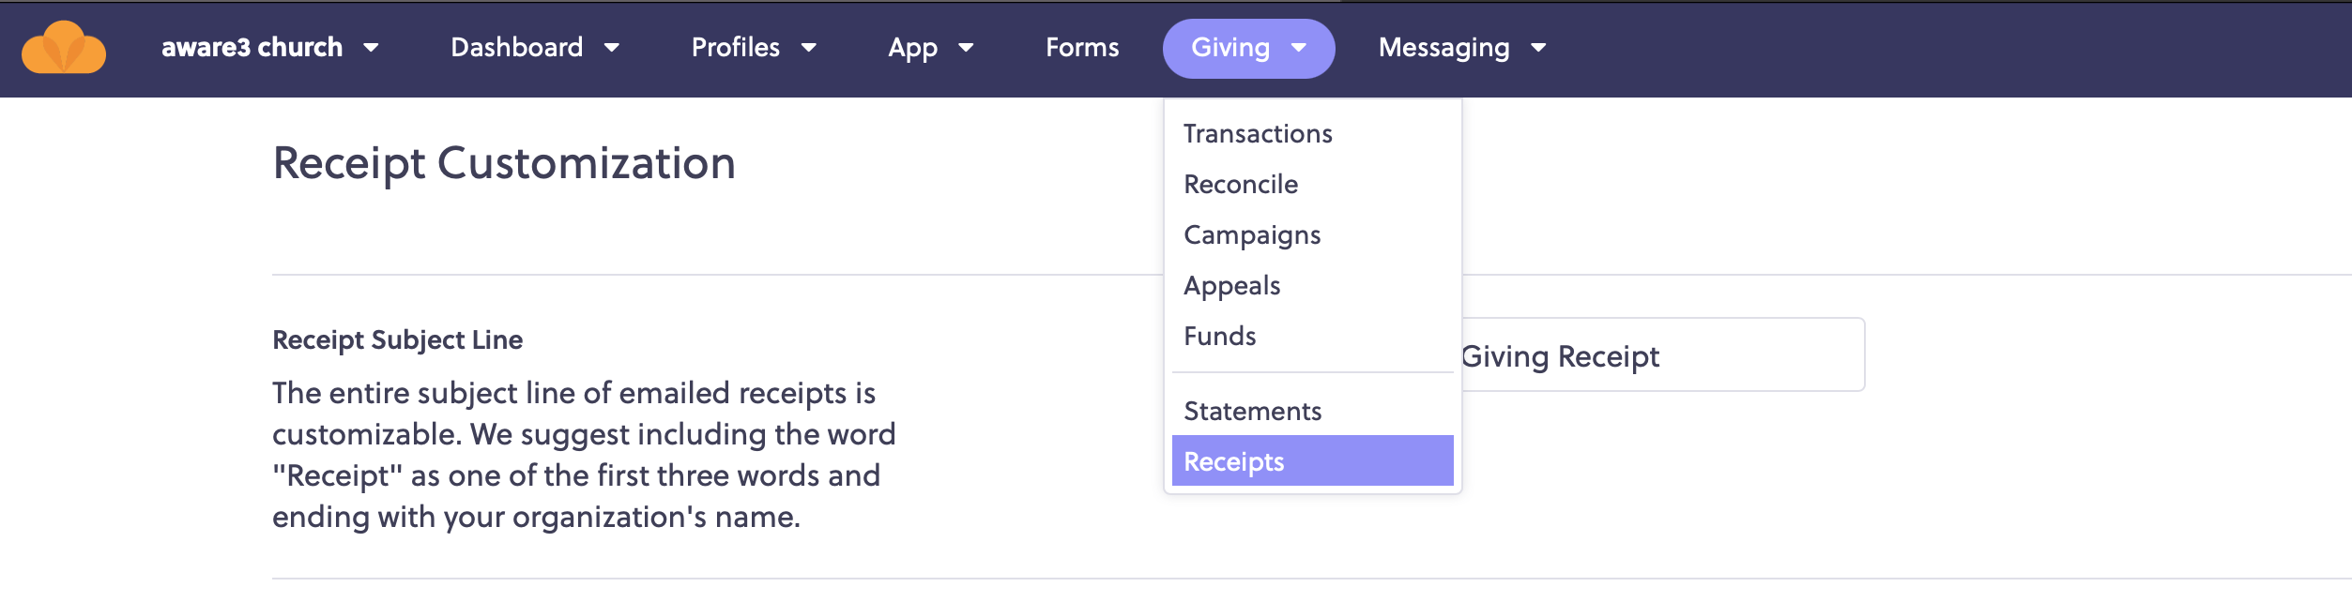Click the Dashboard nav label
The image size is (2352, 602).
click(516, 48)
